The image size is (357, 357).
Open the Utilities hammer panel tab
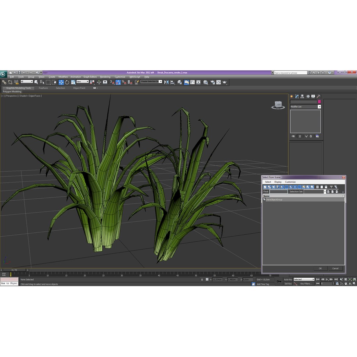[319, 97]
